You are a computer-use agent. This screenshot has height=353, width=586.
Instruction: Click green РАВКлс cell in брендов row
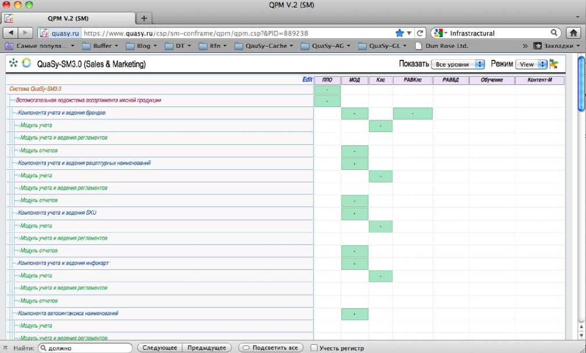pyautogui.click(x=413, y=113)
